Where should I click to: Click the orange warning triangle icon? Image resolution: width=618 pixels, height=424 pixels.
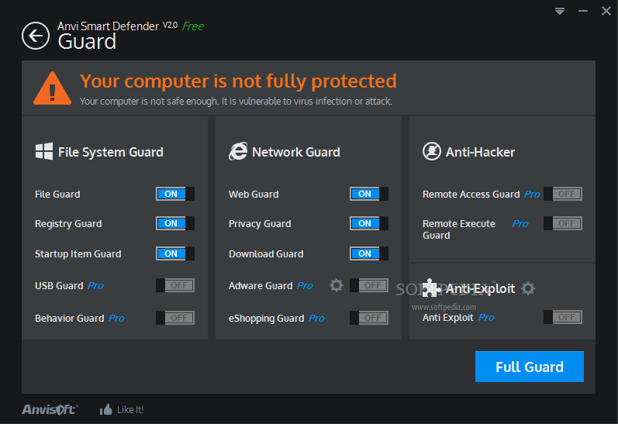pos(53,88)
